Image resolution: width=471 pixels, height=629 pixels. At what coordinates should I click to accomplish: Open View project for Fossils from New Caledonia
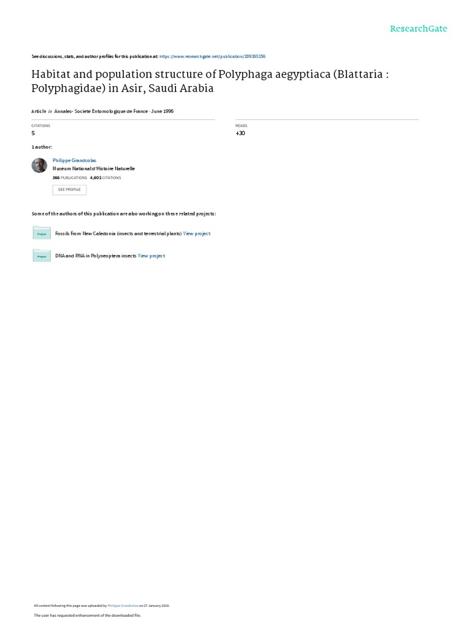(197, 233)
